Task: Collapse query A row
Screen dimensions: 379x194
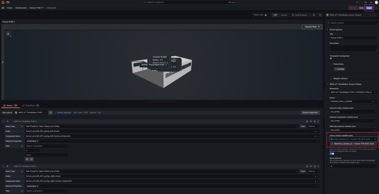Action: (x=3, y=121)
